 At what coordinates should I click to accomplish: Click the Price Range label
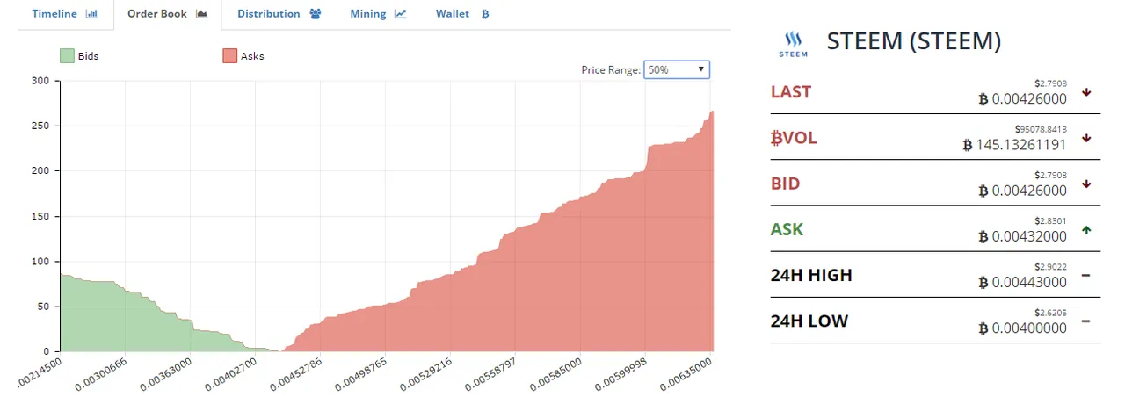[x=611, y=69]
